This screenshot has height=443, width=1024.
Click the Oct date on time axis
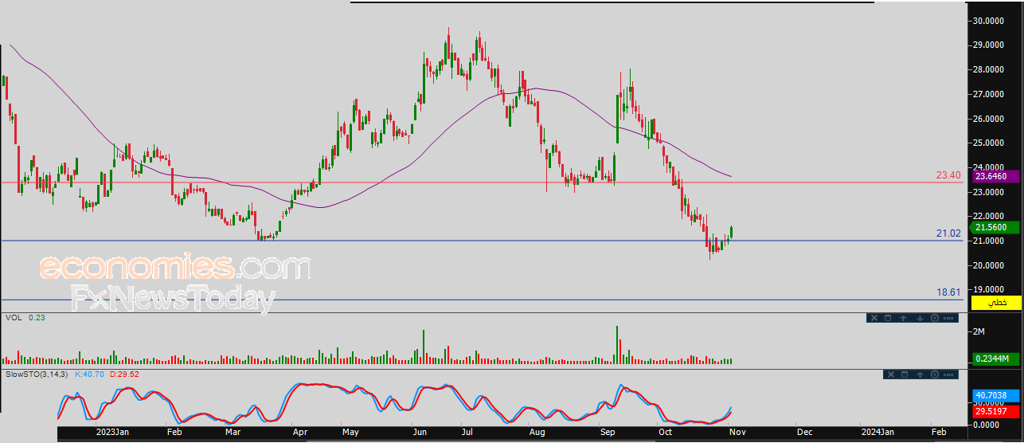[x=666, y=432]
